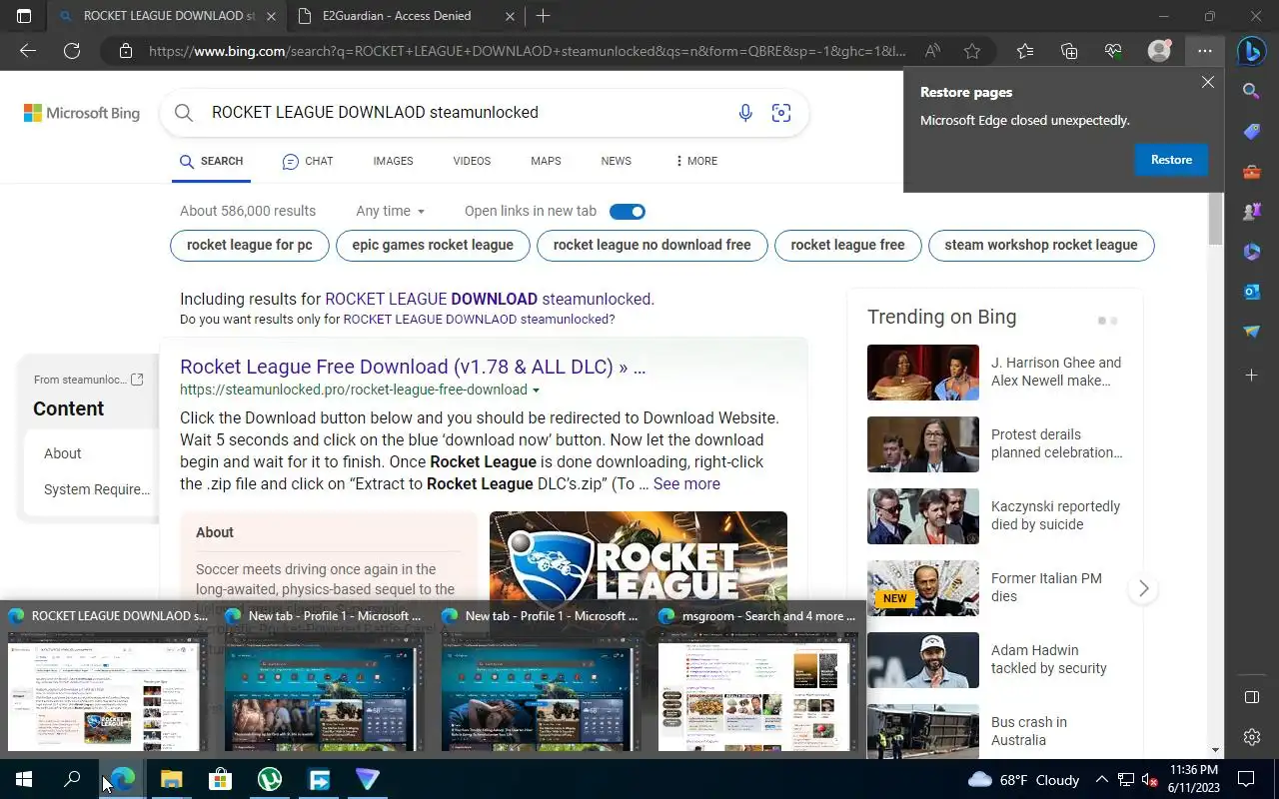1279x799 pixels.
Task: Open the sidebar Games chess icon
Action: click(1252, 212)
